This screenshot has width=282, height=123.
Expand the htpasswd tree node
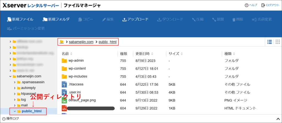[15, 94]
